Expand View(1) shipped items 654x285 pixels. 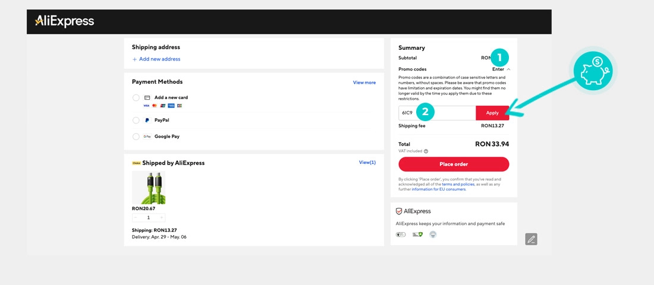click(x=367, y=163)
